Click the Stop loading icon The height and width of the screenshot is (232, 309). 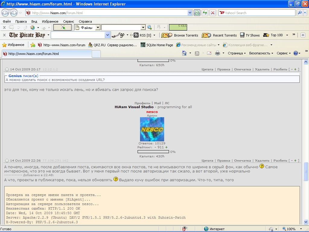click(213, 13)
